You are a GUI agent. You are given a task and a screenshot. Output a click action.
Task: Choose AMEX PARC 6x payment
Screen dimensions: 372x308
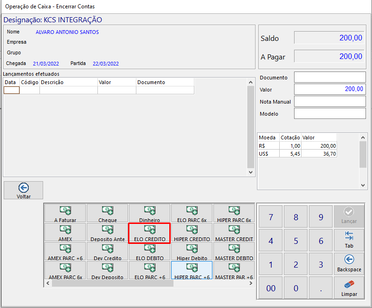pyautogui.click(x=65, y=270)
